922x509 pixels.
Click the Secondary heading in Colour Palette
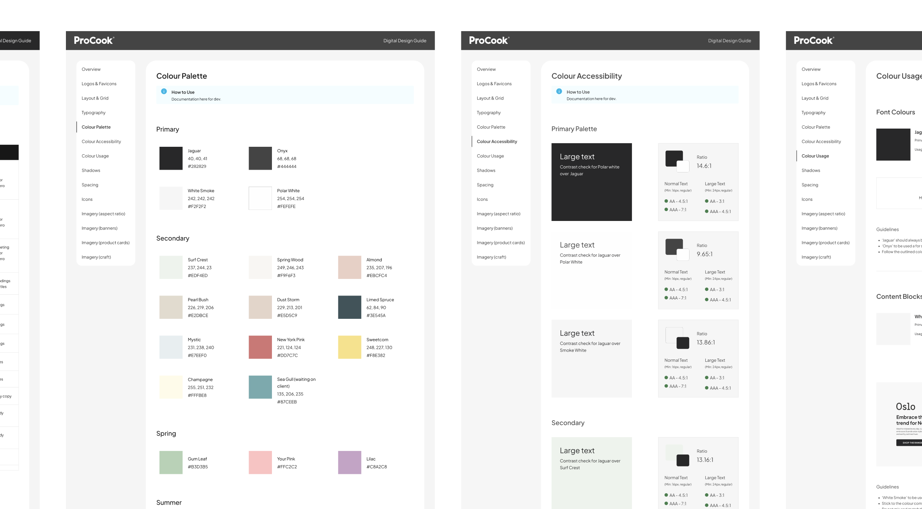(173, 238)
